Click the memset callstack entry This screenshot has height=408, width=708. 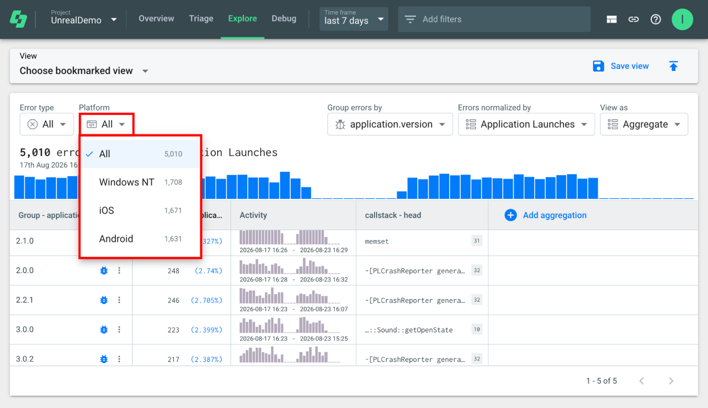click(377, 241)
